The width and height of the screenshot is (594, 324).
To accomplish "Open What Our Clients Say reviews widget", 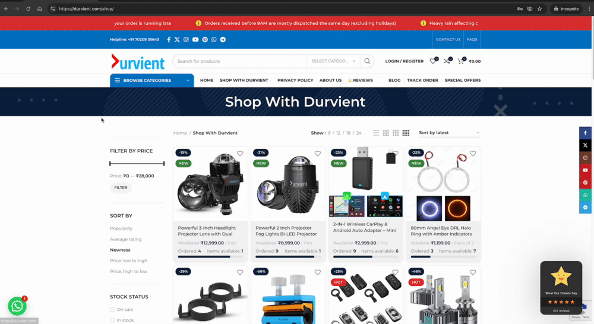I will coord(561,288).
